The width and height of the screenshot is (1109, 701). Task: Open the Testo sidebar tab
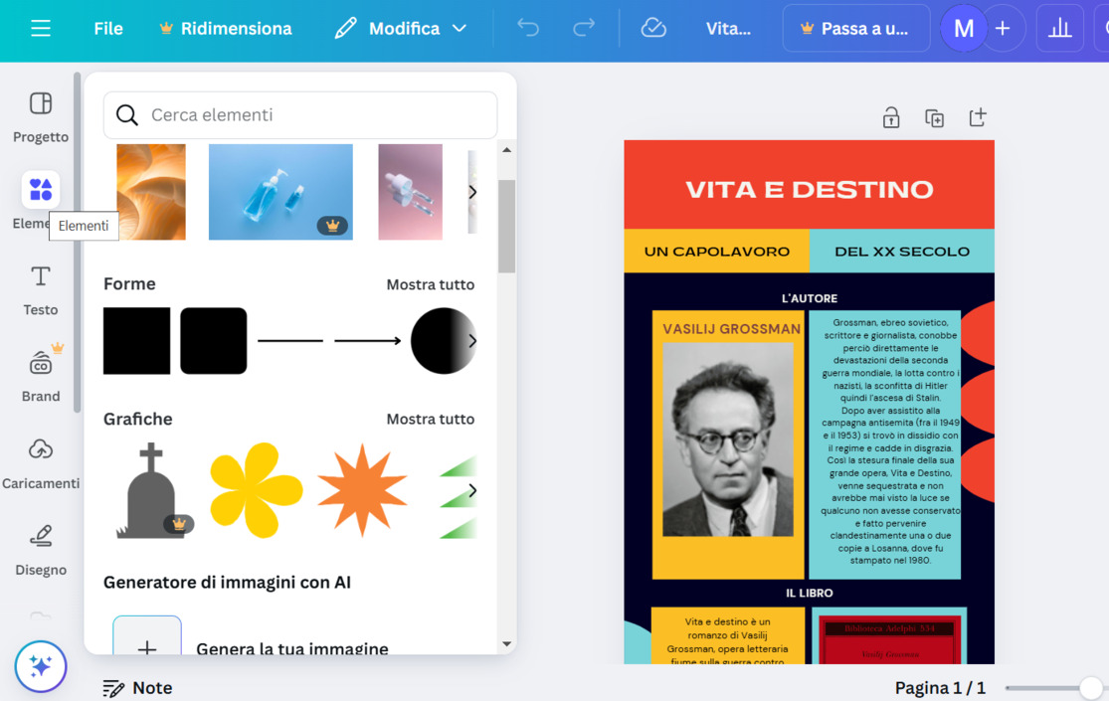coord(41,289)
